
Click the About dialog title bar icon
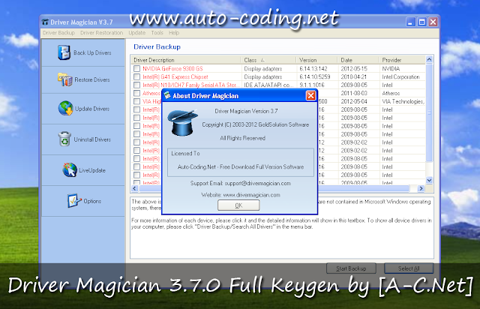pos(167,95)
